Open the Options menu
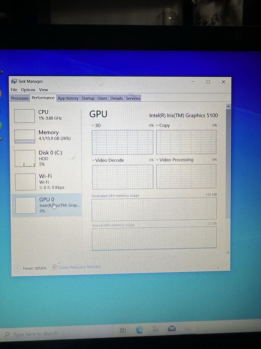 [x=28, y=90]
